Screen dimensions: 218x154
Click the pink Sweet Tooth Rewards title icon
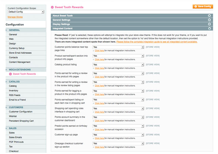[x=52, y=7]
